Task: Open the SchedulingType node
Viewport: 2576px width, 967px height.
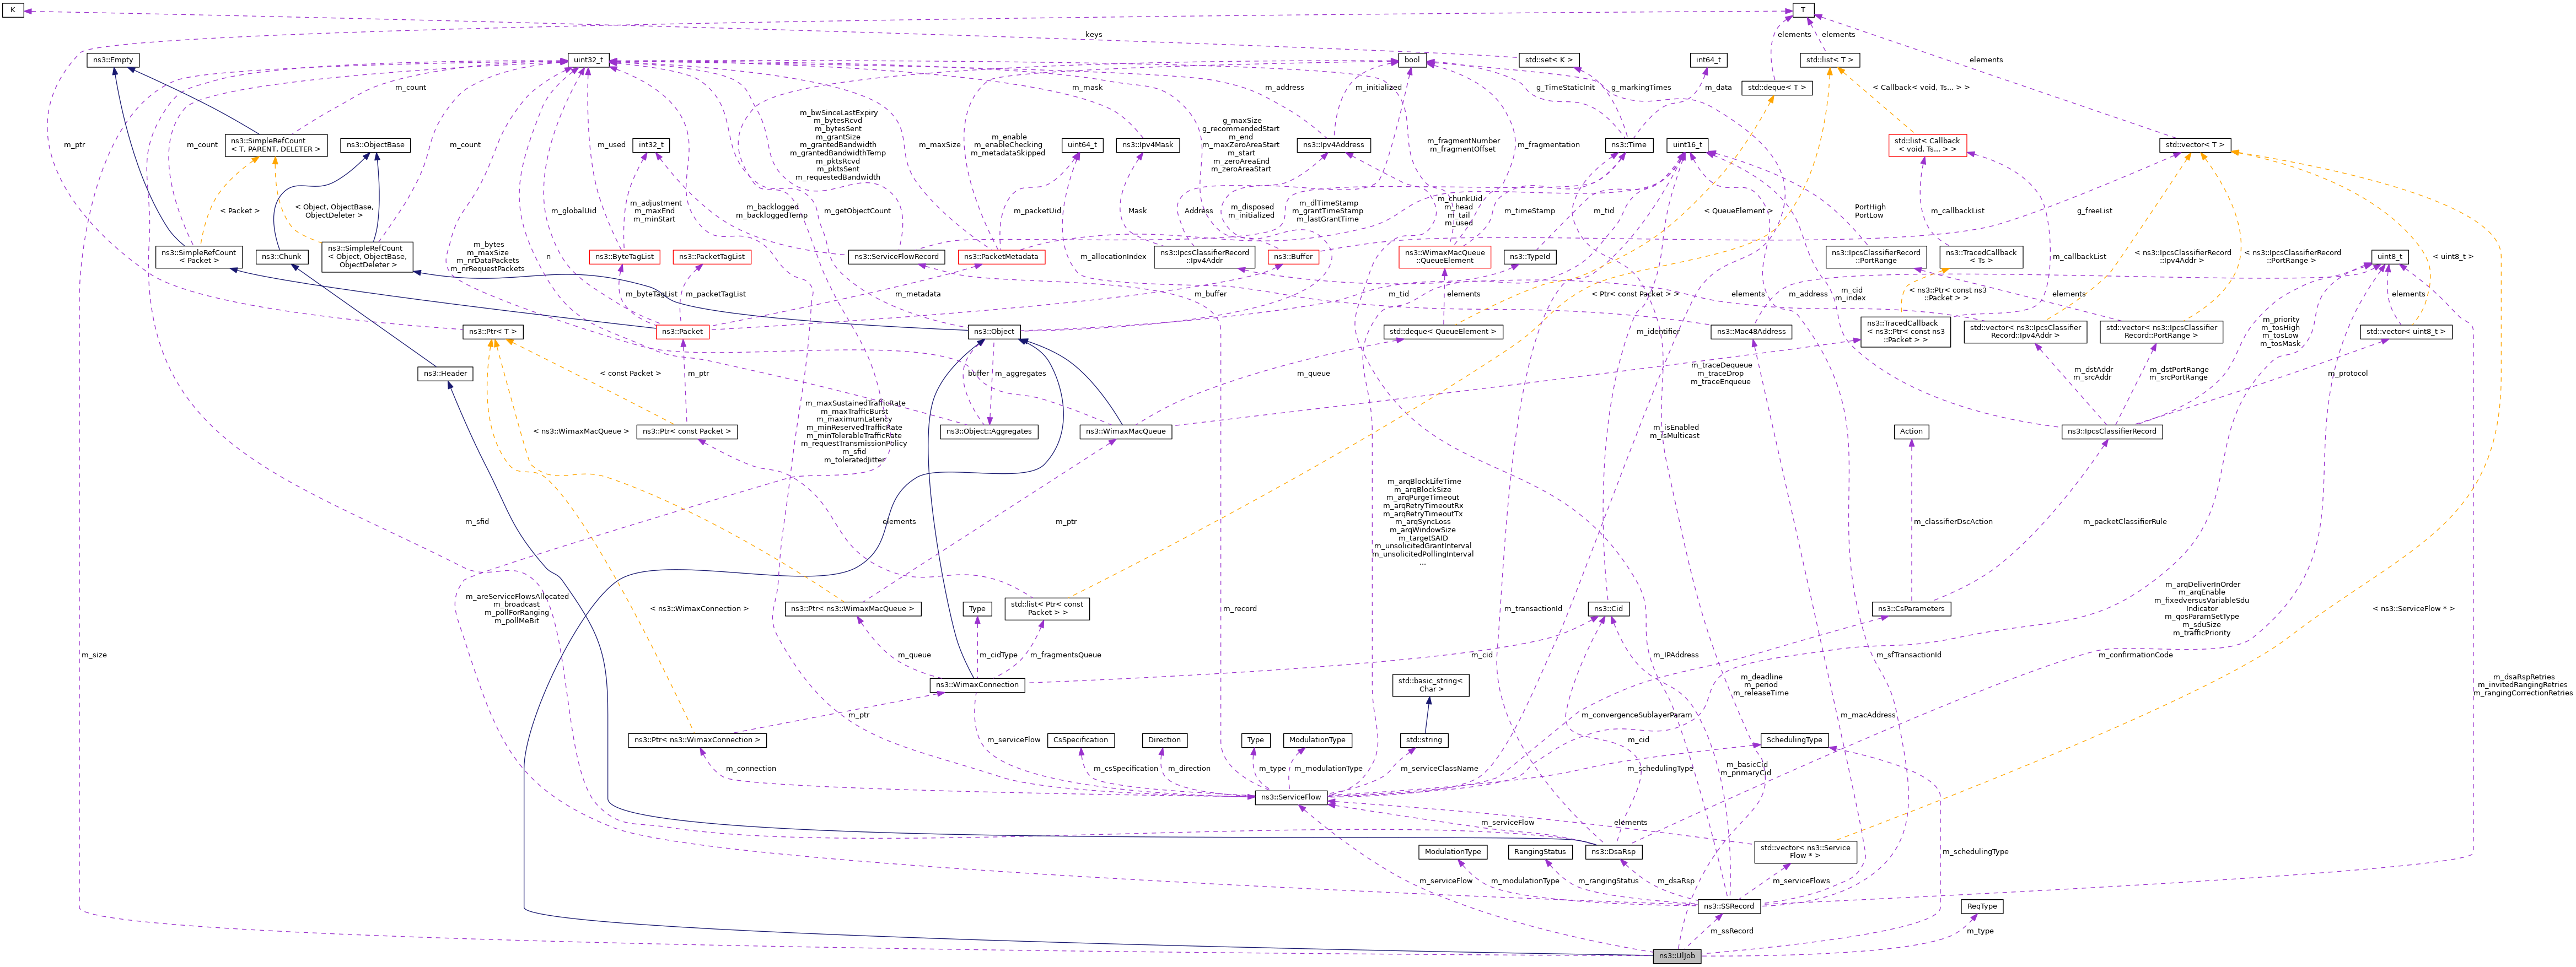Action: click(1794, 740)
